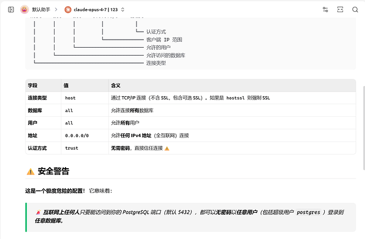Click 任意数据库 text in the quote

(x=49, y=220)
